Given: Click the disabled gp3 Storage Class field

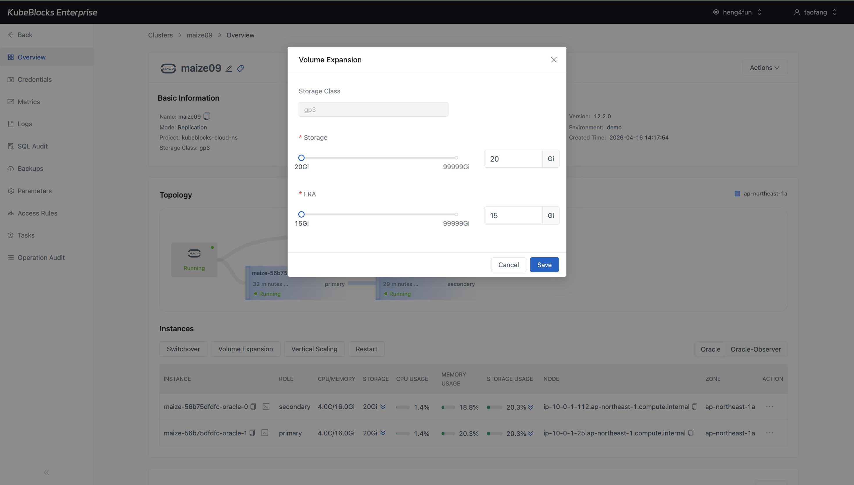Looking at the screenshot, I should 373,110.
